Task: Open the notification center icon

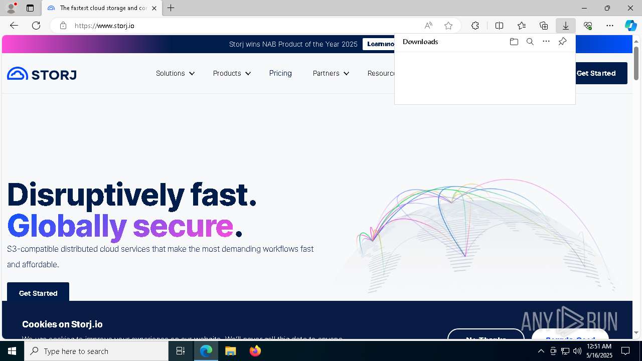Action: pos(625,351)
